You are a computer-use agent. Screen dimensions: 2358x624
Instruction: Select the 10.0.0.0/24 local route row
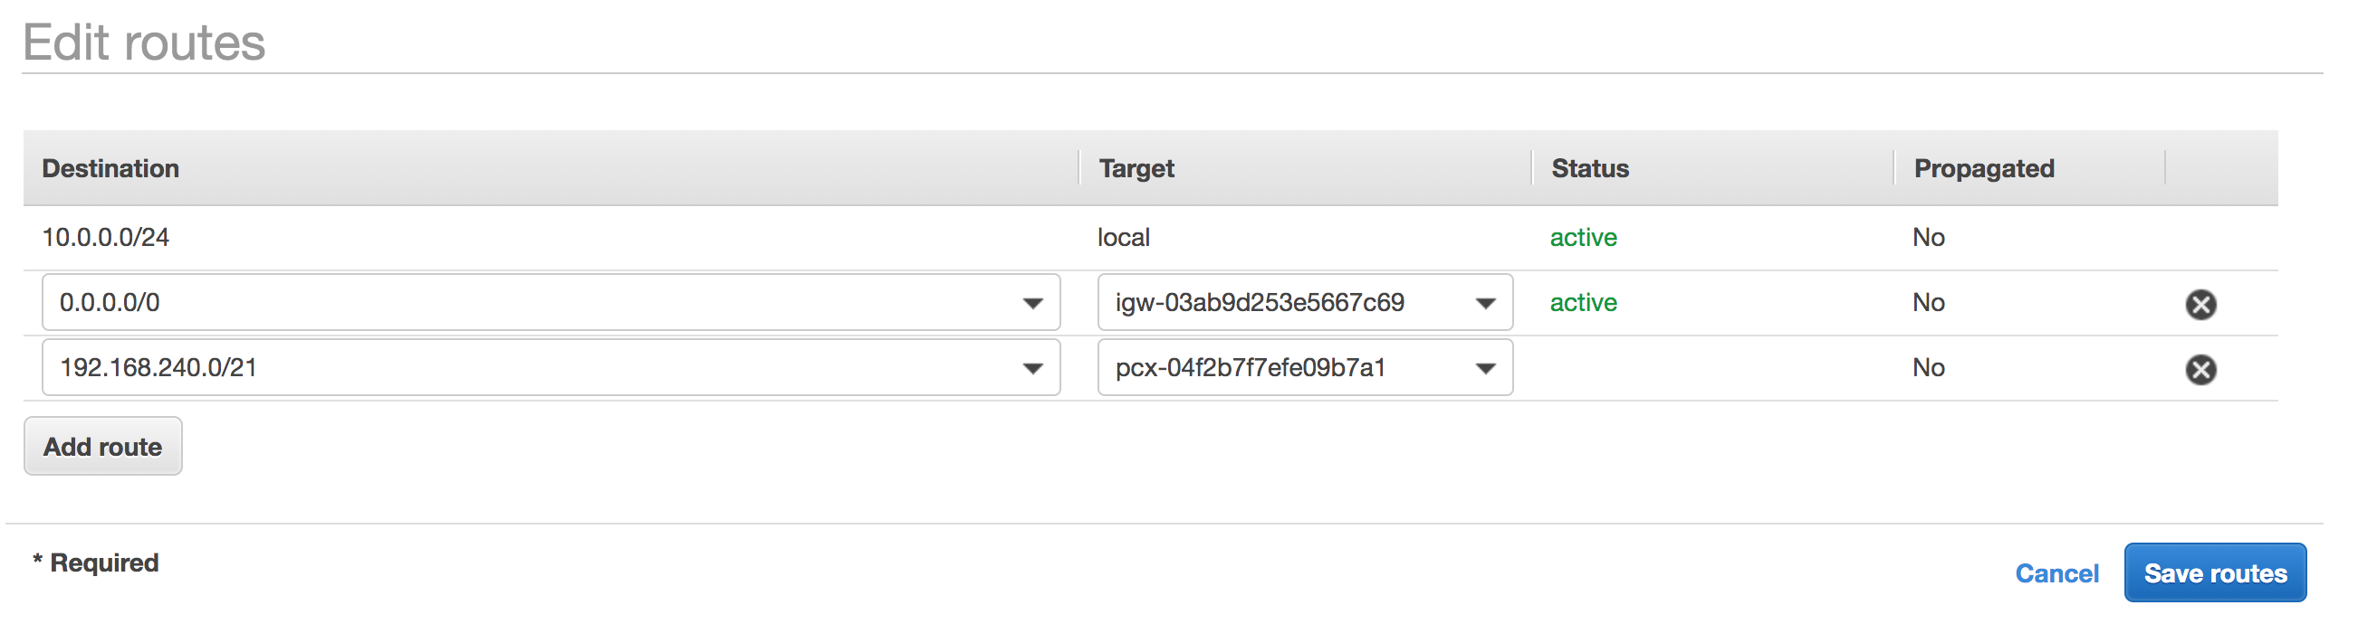pyautogui.click(x=1151, y=238)
